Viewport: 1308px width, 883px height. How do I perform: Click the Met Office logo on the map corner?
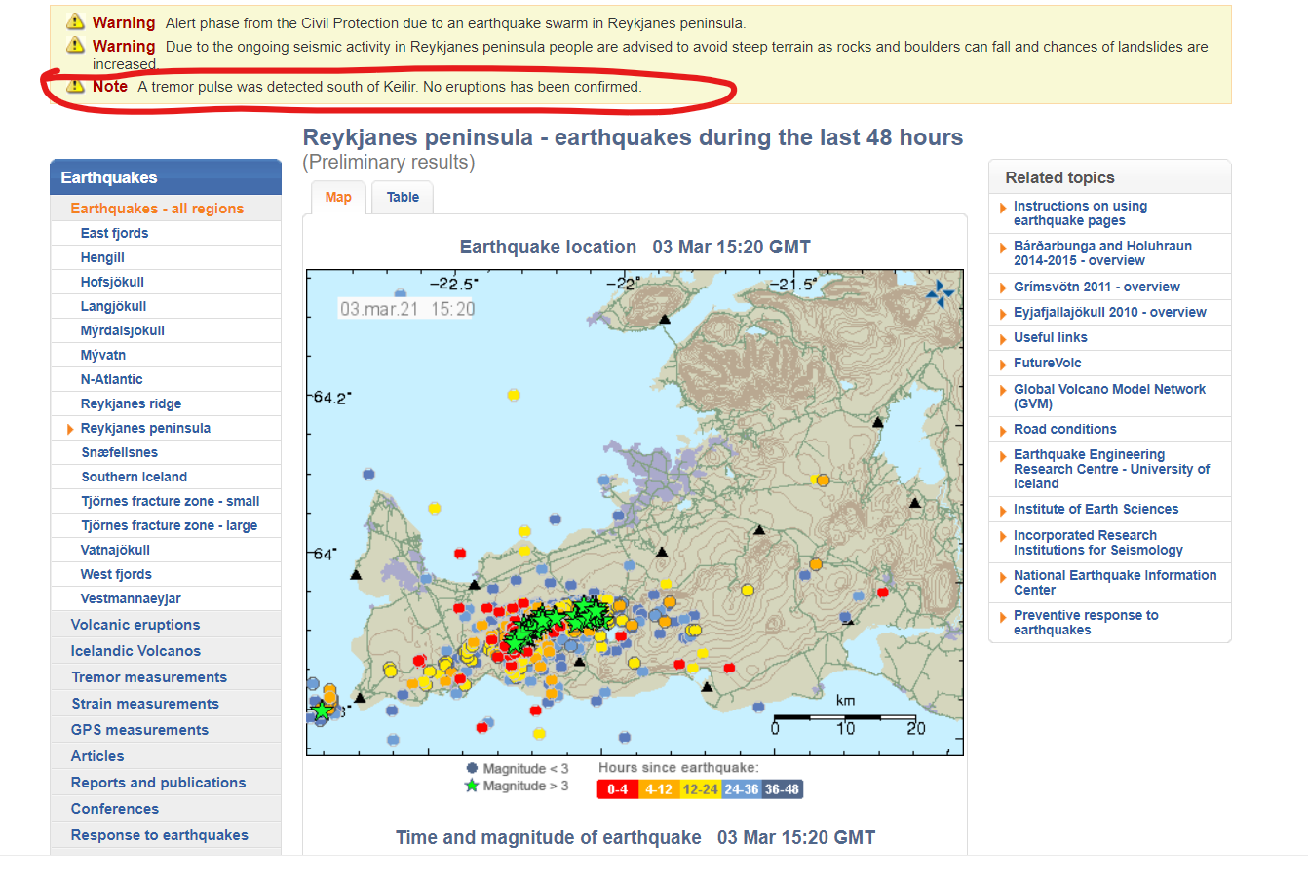(942, 292)
